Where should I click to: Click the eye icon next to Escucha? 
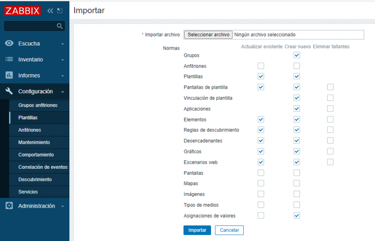coord(9,43)
